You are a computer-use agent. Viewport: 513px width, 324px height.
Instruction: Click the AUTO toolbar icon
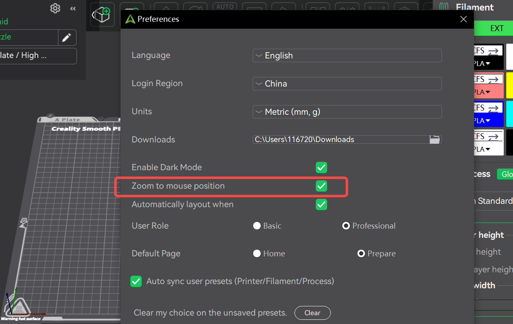point(225,8)
